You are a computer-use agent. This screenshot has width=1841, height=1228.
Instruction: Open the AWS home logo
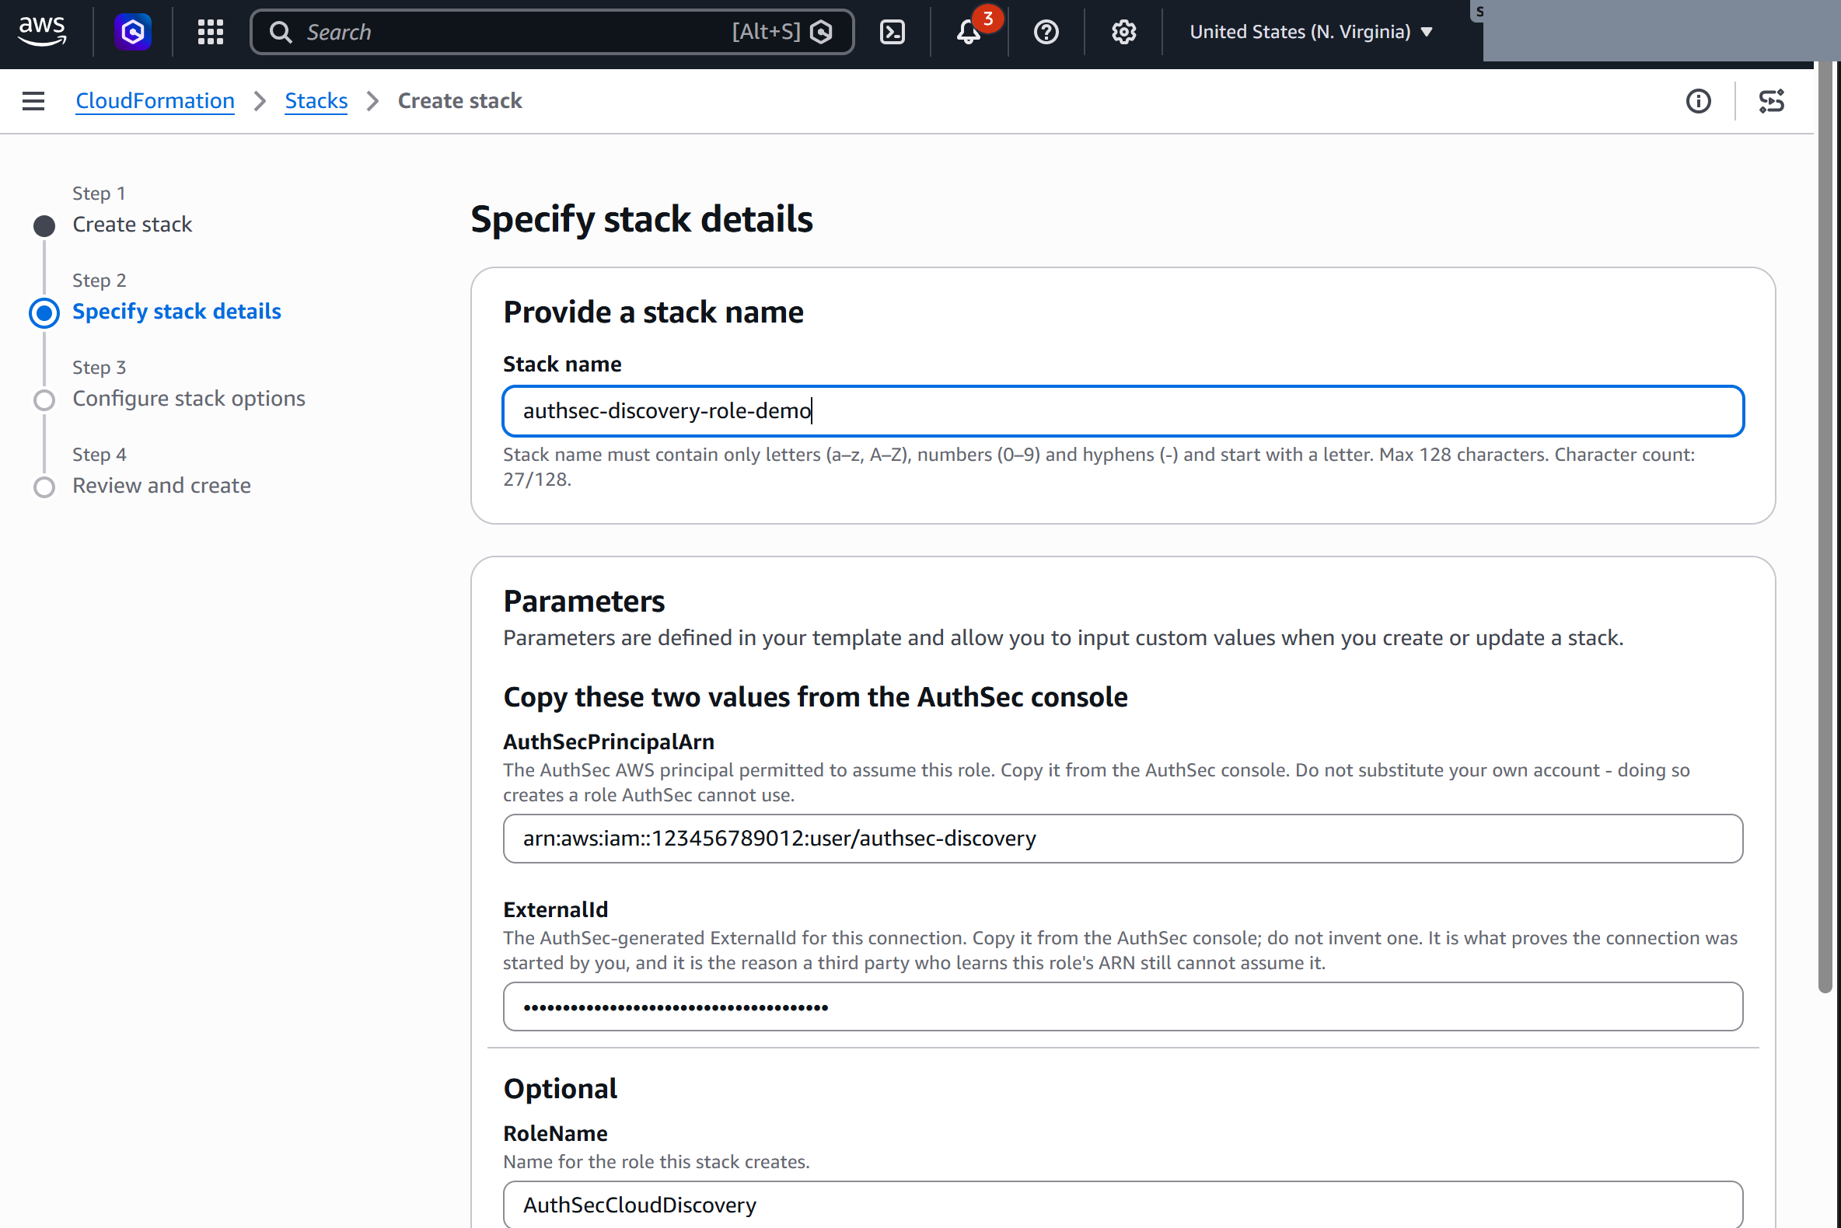click(x=42, y=31)
